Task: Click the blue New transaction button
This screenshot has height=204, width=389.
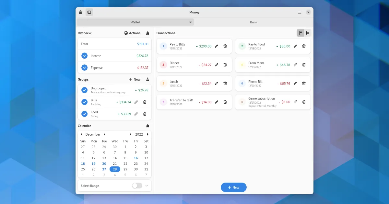Action: pos(233,187)
